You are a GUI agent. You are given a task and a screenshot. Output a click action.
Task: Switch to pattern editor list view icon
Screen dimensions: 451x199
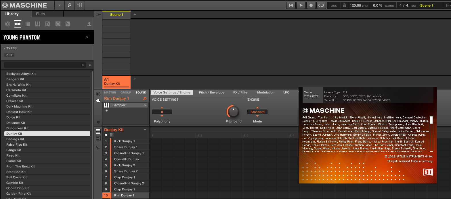click(98, 132)
